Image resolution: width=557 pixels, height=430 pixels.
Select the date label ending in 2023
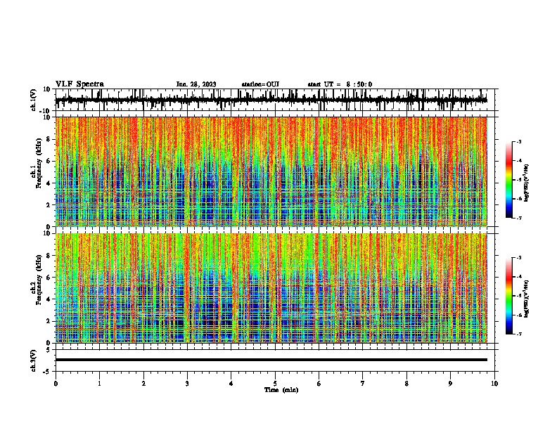196,84
